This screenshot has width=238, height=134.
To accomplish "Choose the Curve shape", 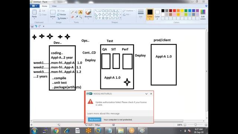I will [100, 11].
